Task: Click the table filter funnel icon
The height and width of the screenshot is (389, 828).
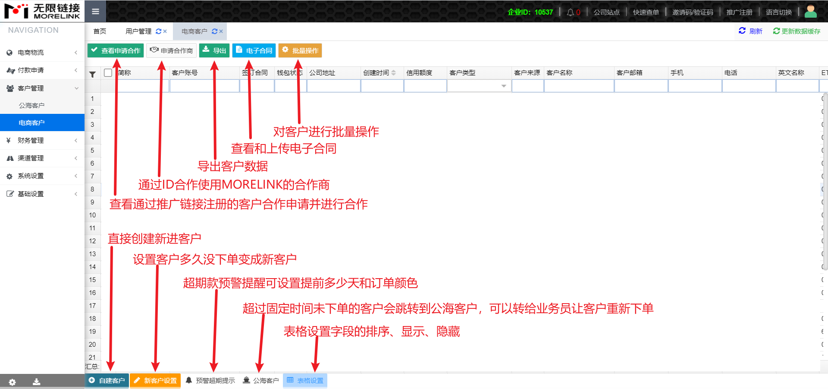Action: tap(92, 75)
